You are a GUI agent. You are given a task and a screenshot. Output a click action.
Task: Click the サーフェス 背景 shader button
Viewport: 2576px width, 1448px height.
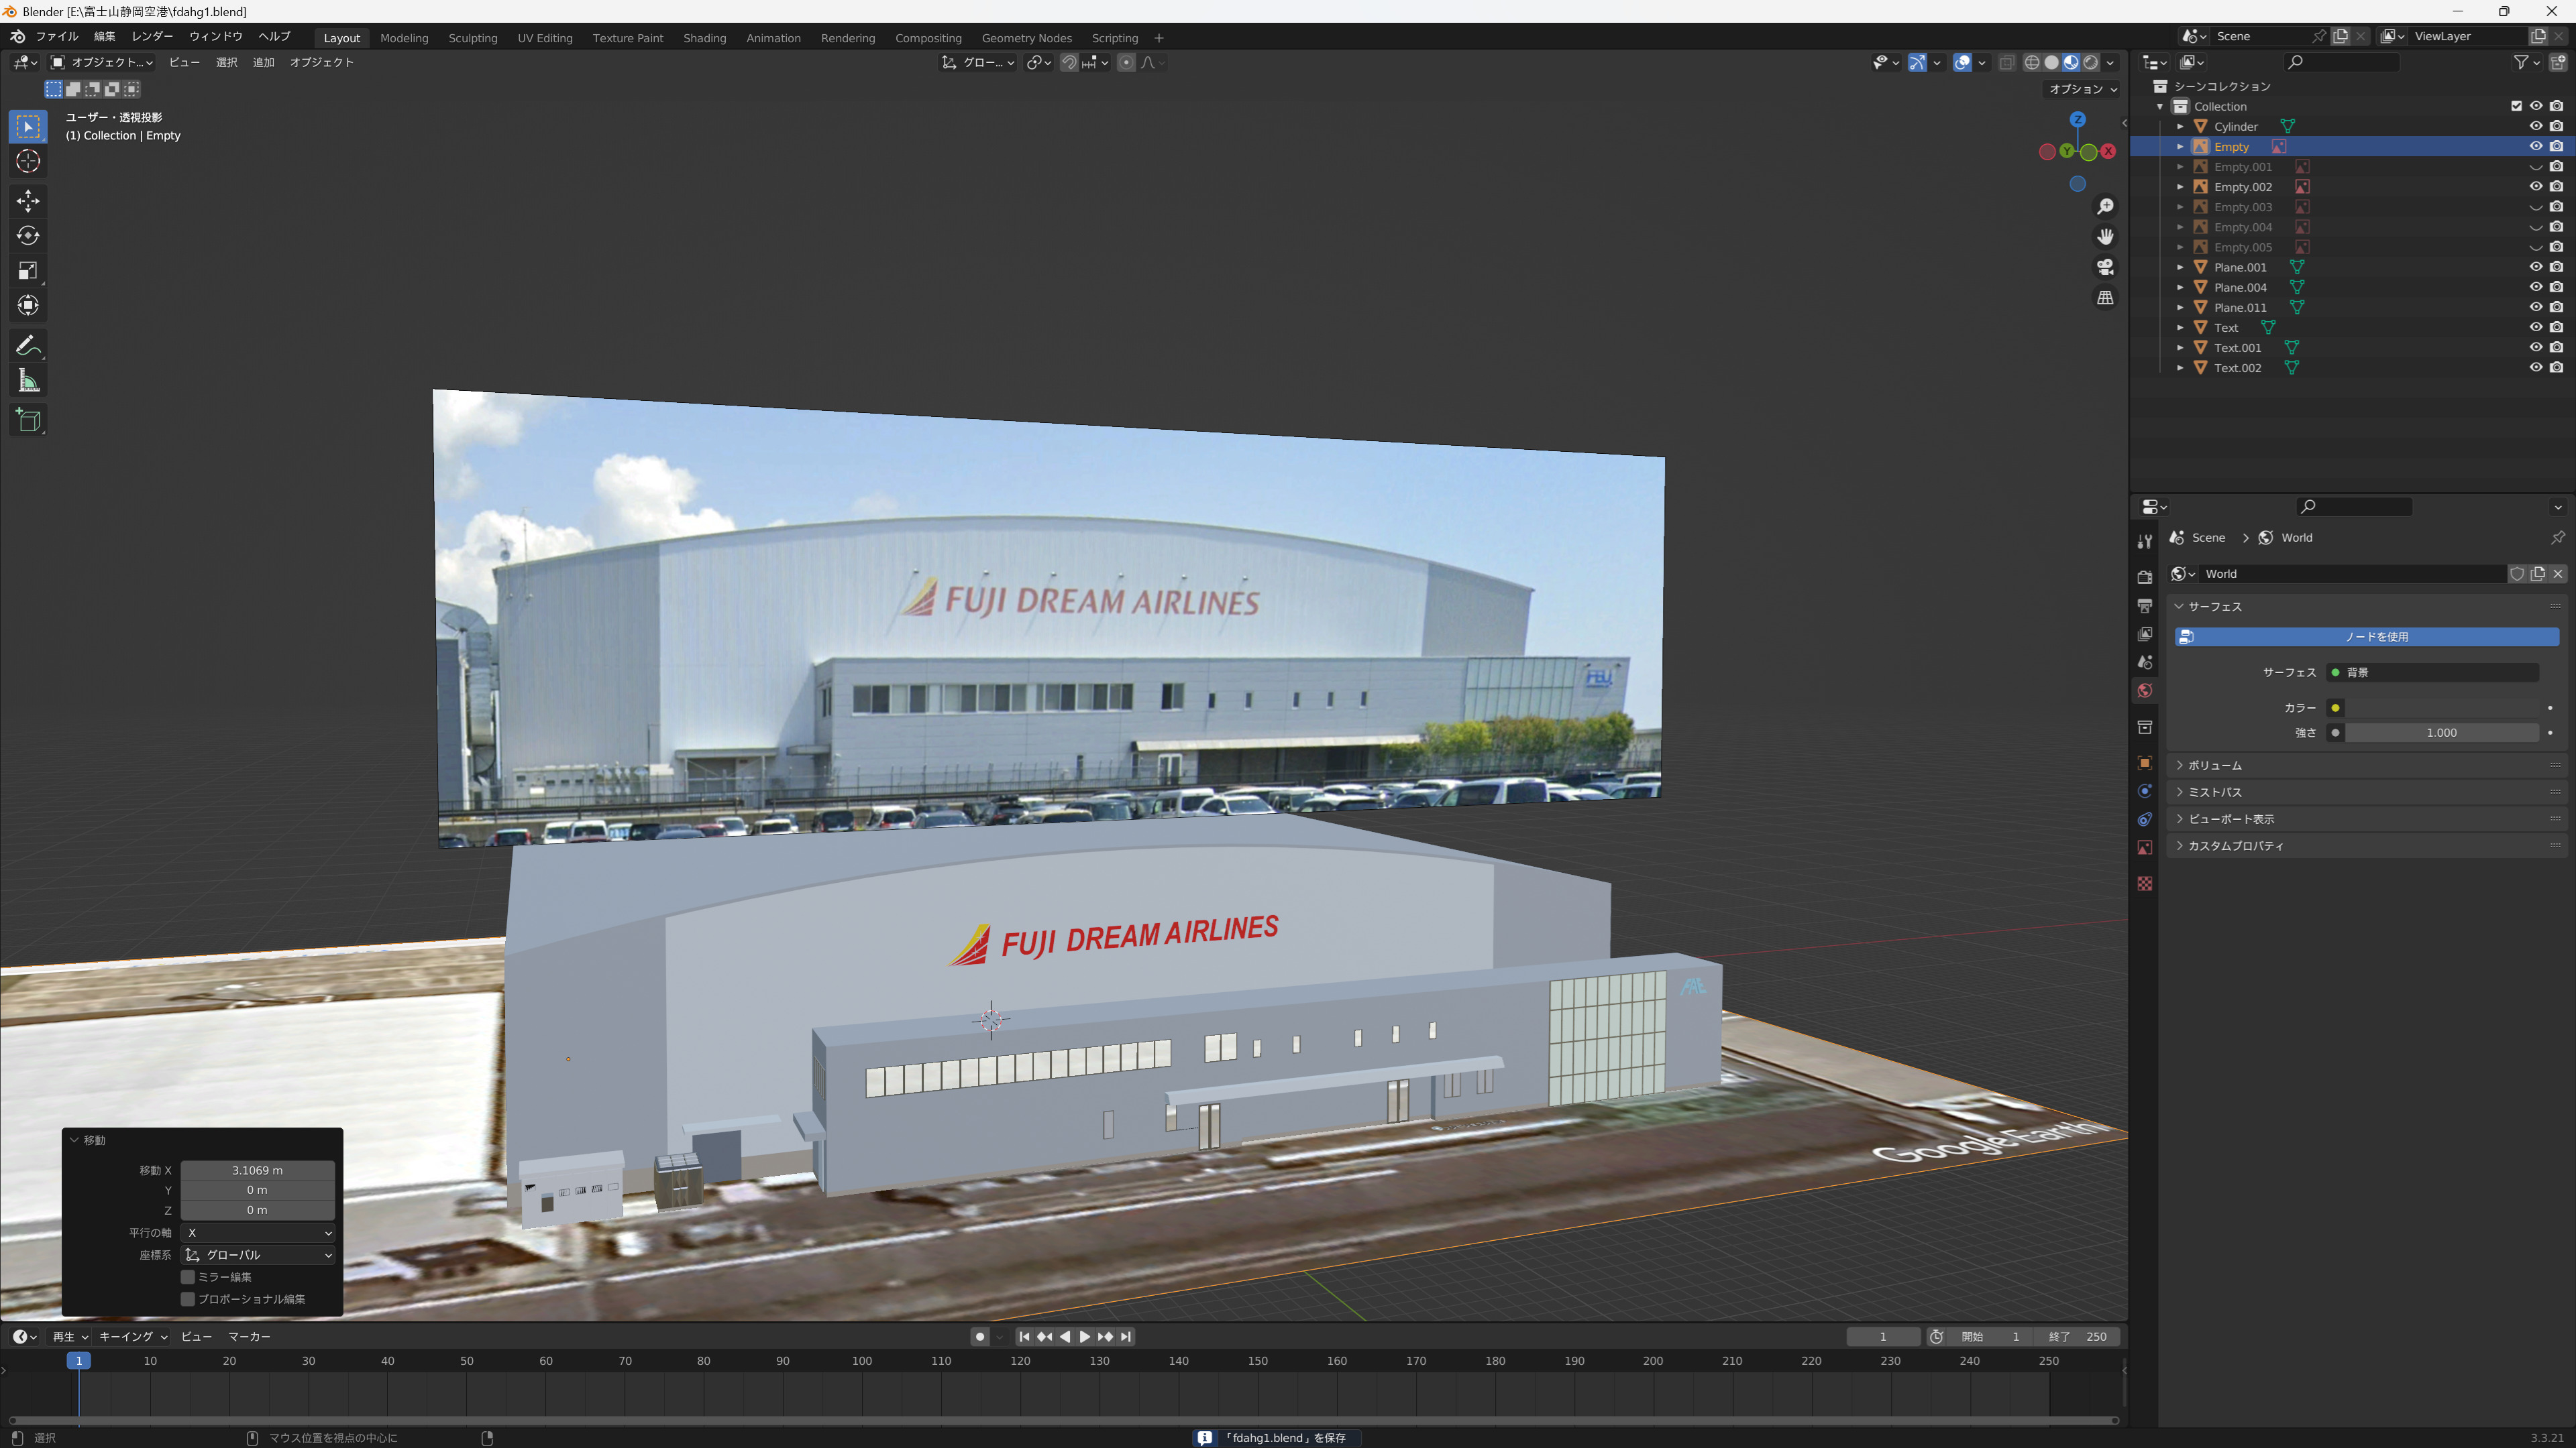pos(2433,672)
